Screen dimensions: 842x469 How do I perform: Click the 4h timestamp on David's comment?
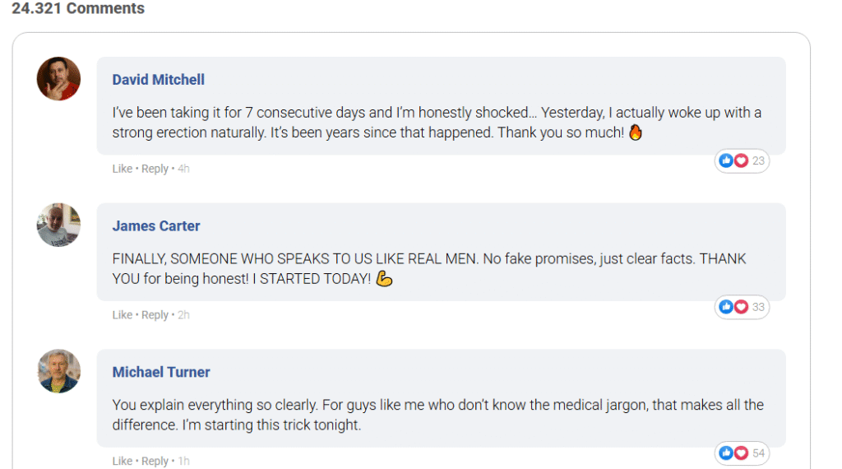click(x=184, y=169)
